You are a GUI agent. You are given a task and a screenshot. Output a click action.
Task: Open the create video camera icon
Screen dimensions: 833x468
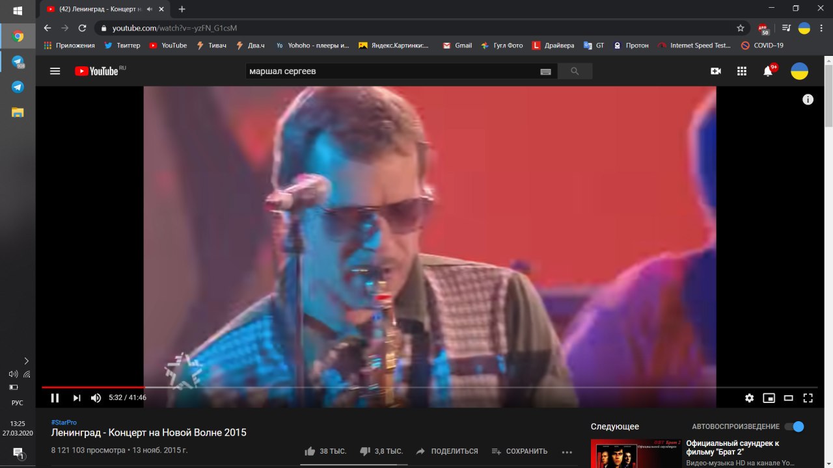click(x=716, y=71)
